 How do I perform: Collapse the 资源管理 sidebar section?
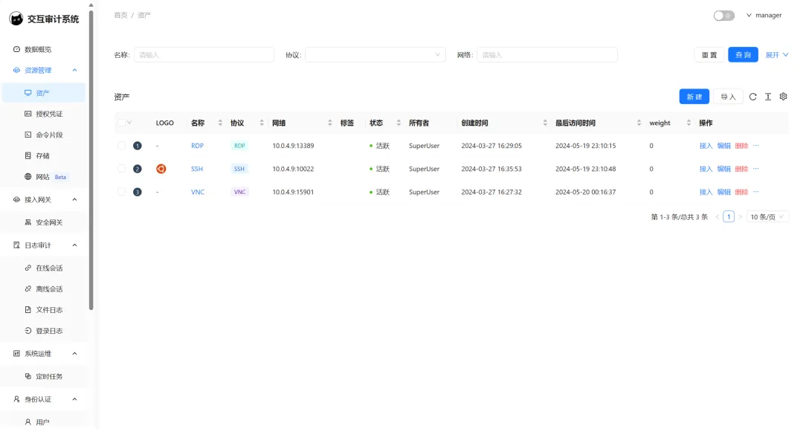[x=74, y=71]
